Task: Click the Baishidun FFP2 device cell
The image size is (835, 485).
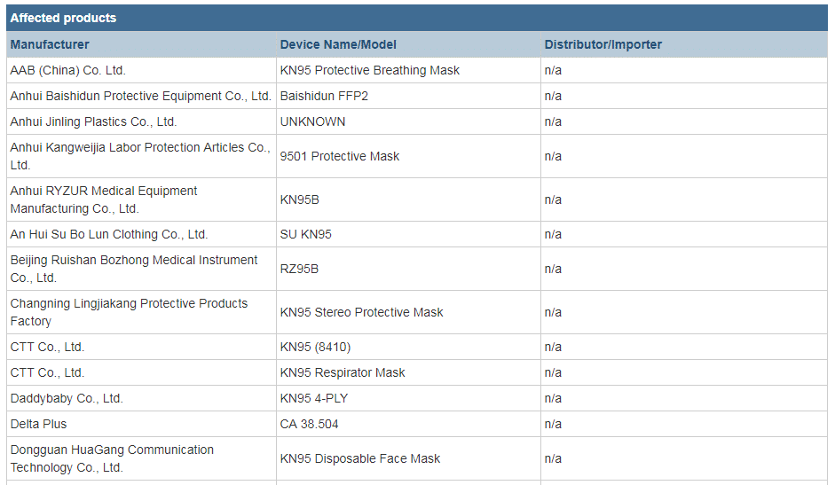Action: coord(408,96)
